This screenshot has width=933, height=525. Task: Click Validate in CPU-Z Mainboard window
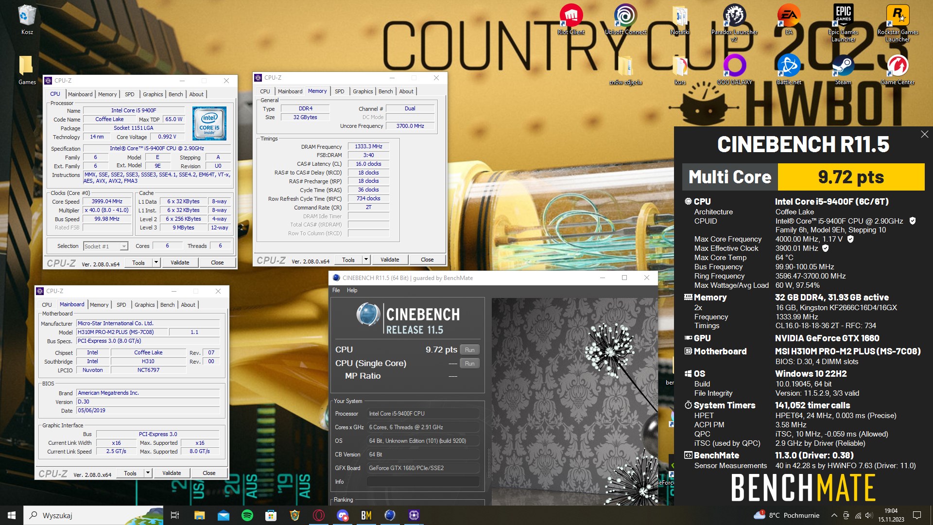pyautogui.click(x=172, y=473)
